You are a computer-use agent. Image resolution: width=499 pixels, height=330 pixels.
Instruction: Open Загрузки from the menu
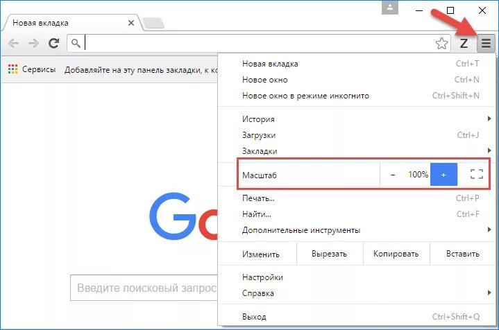[x=357, y=134]
